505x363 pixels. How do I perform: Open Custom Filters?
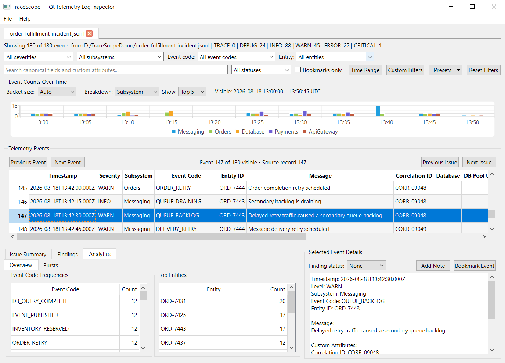coord(405,70)
